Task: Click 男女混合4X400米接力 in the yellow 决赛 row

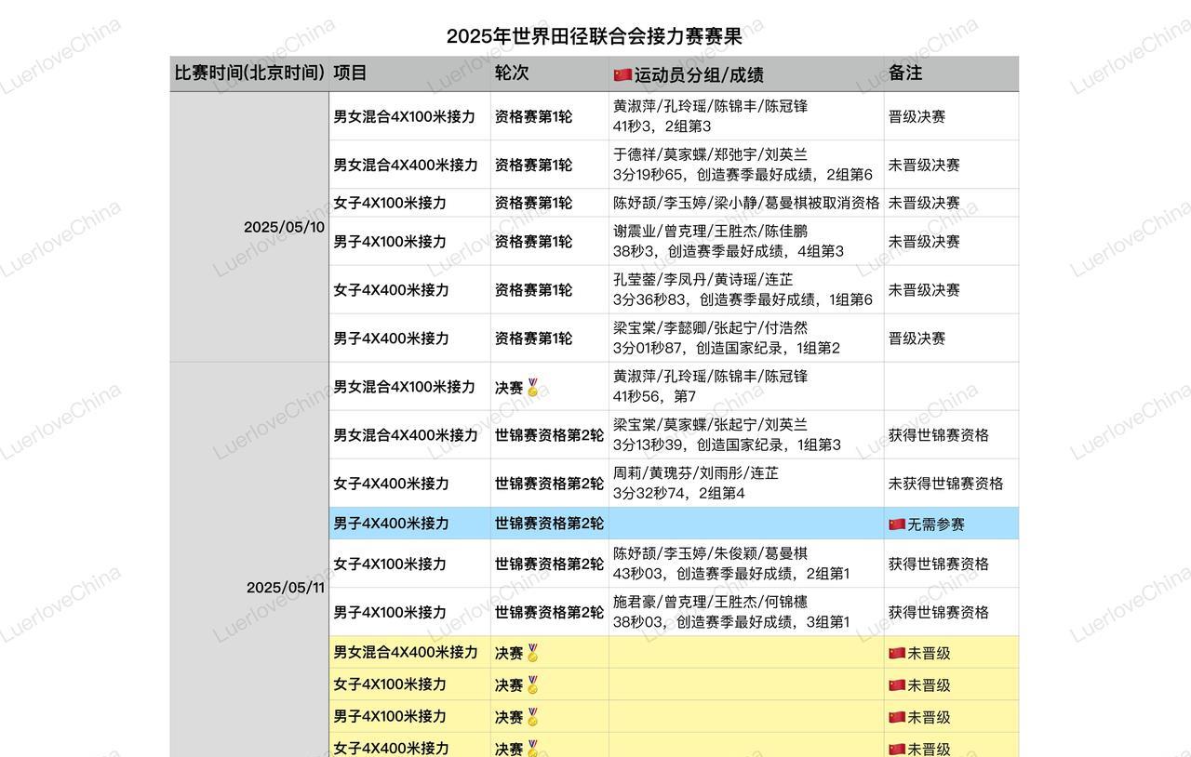Action: (x=406, y=652)
